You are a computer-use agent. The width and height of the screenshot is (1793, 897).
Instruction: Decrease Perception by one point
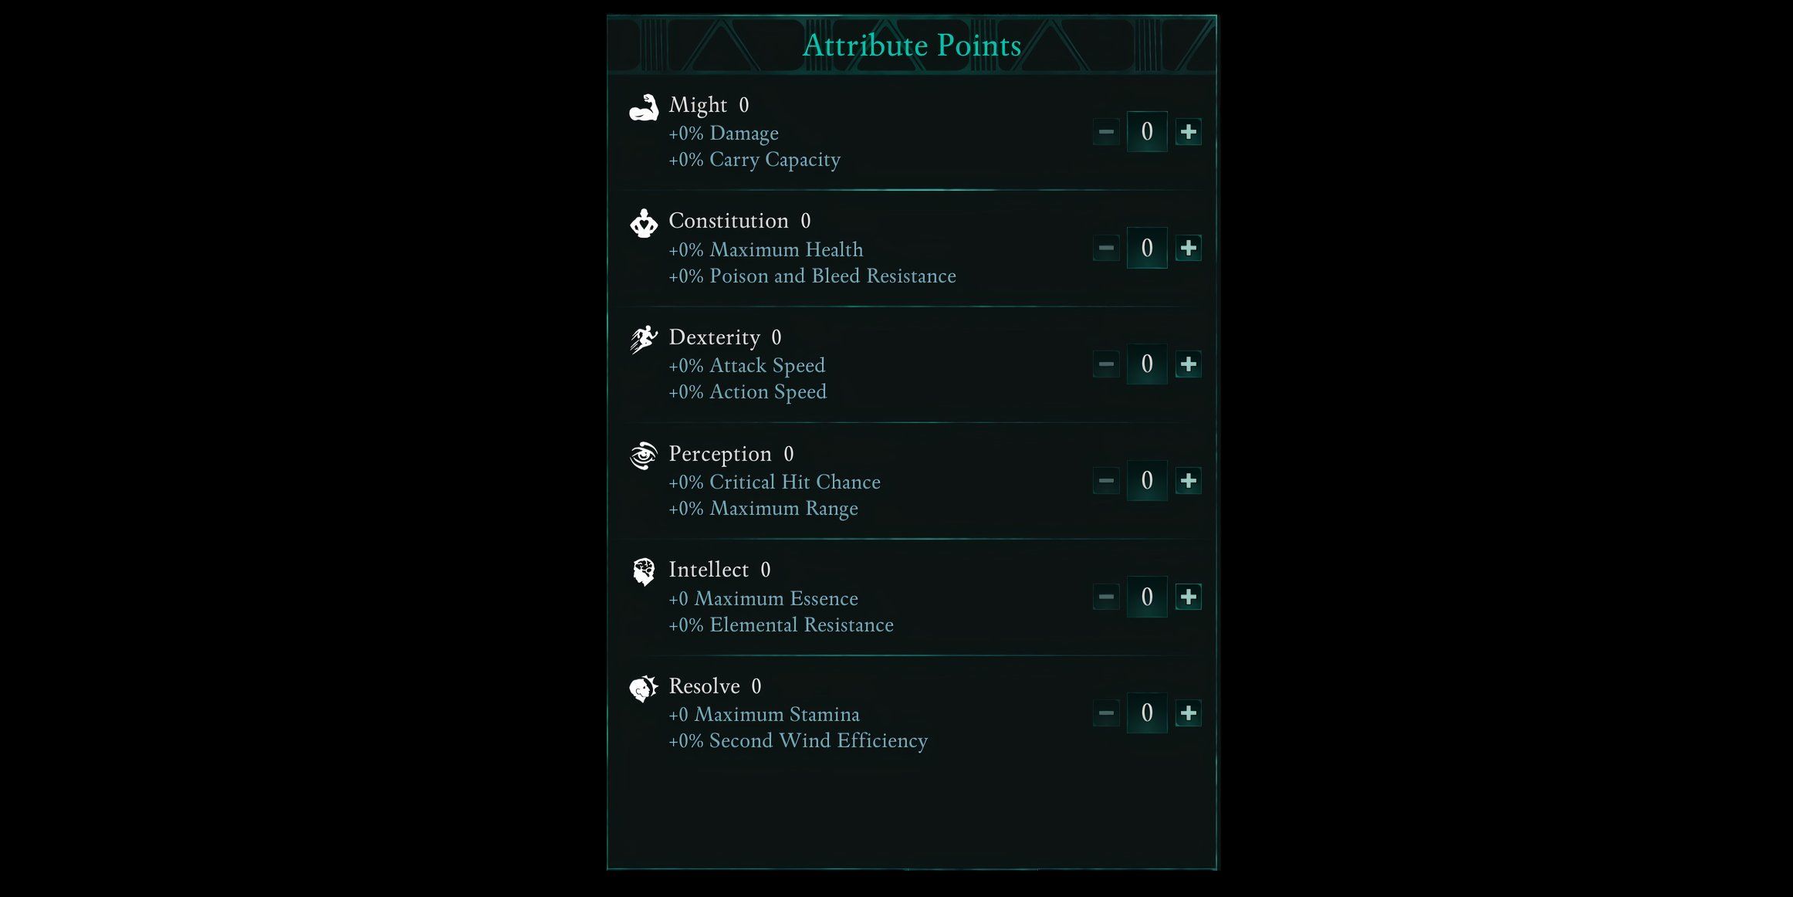click(1106, 481)
